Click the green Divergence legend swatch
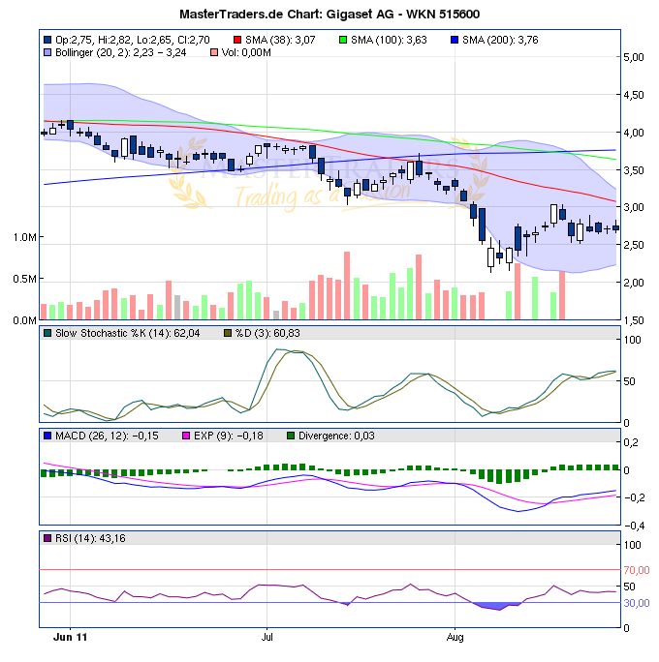659x662 pixels. click(x=291, y=436)
